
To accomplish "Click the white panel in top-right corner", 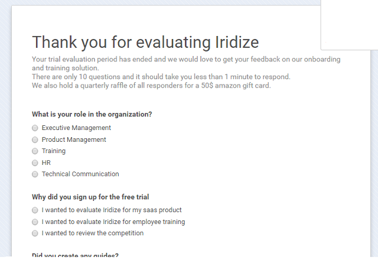I will (x=349, y=25).
